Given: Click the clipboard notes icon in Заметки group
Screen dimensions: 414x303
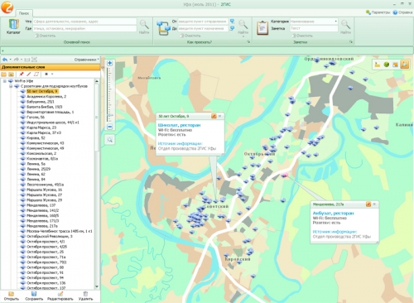Looking at the screenshot, I should click(x=262, y=28).
